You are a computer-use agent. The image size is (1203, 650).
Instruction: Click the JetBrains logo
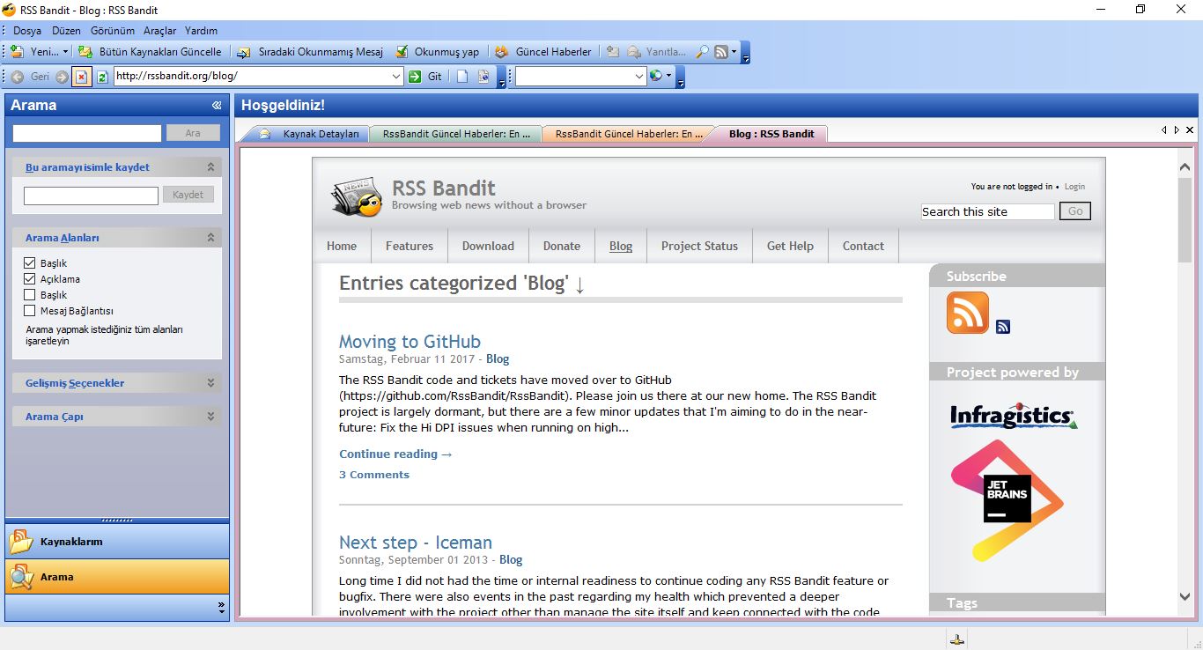(x=1007, y=500)
